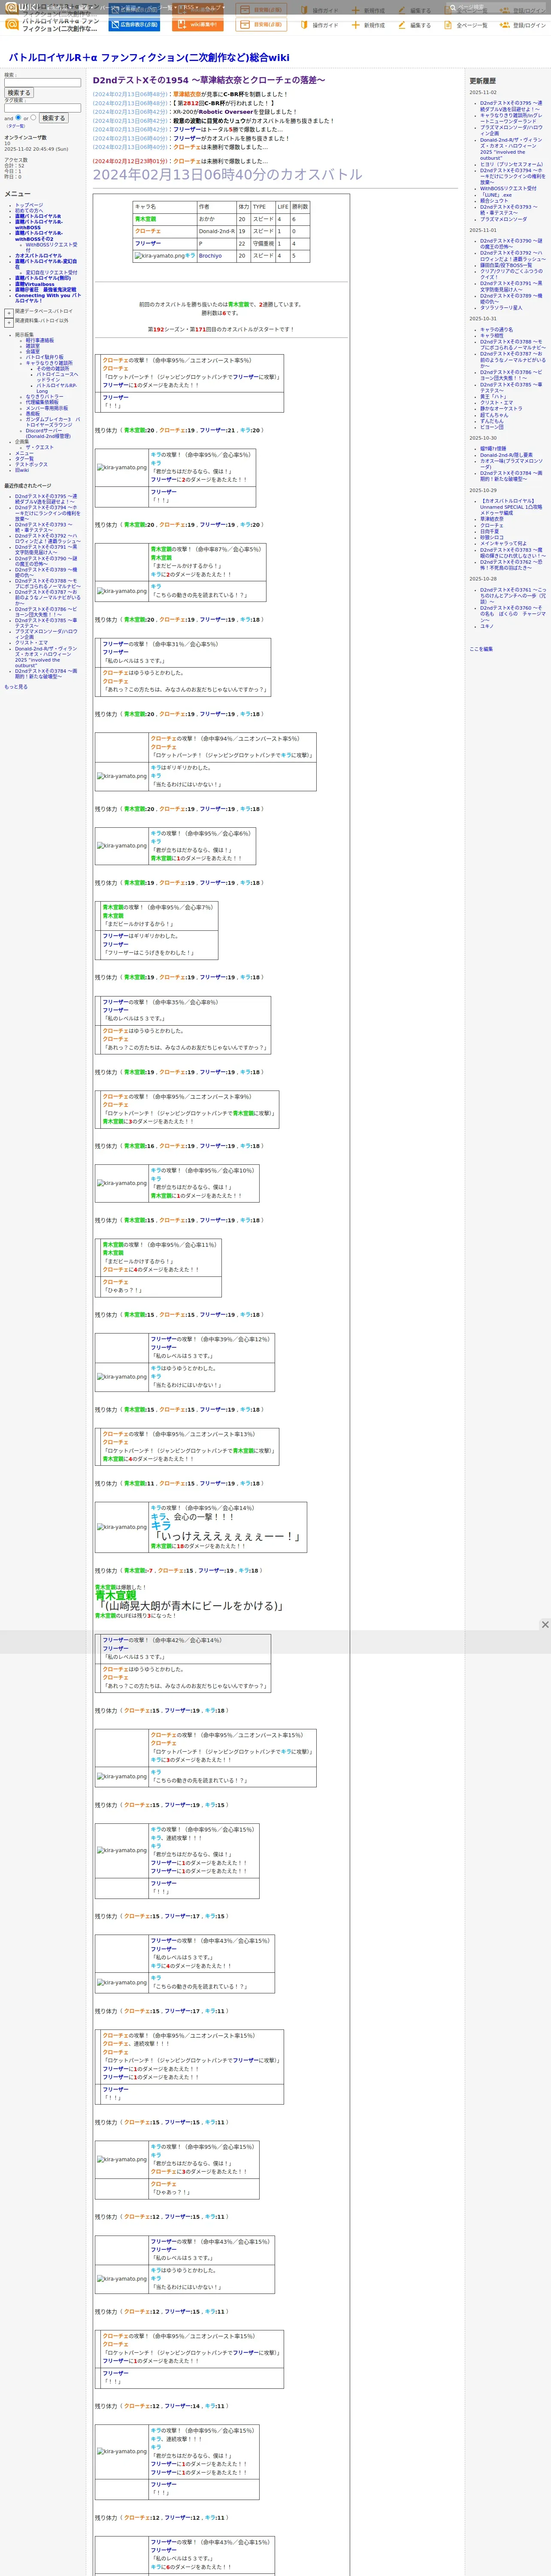Open the カオスバトルロイヤル menu link
Image resolution: width=551 pixels, height=2576 pixels.
tap(38, 256)
